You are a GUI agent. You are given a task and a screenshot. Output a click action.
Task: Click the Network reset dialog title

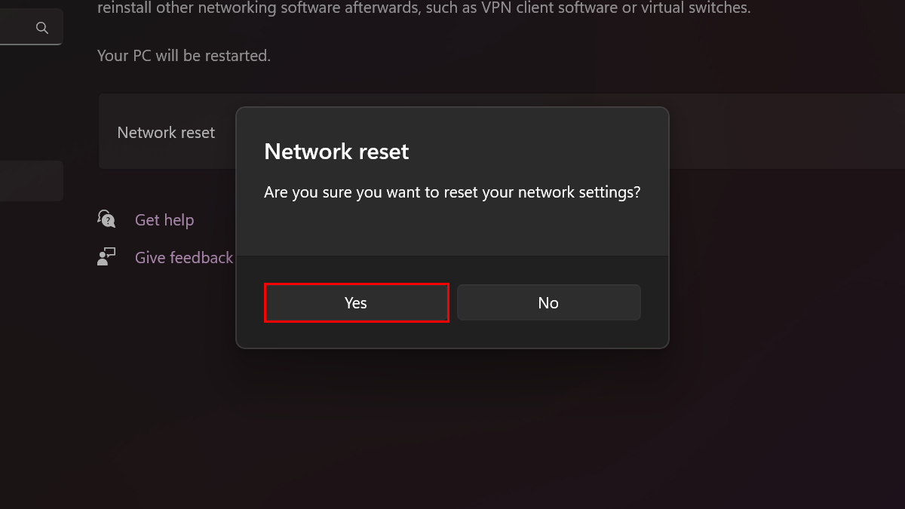[336, 152]
